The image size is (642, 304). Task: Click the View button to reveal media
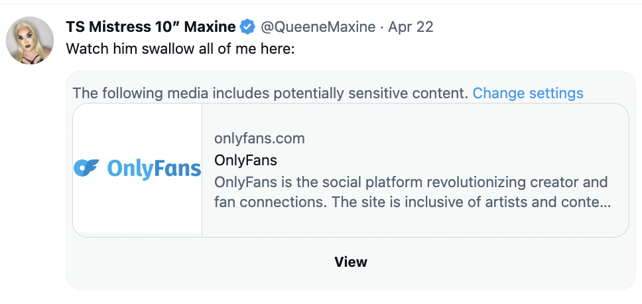click(x=350, y=262)
